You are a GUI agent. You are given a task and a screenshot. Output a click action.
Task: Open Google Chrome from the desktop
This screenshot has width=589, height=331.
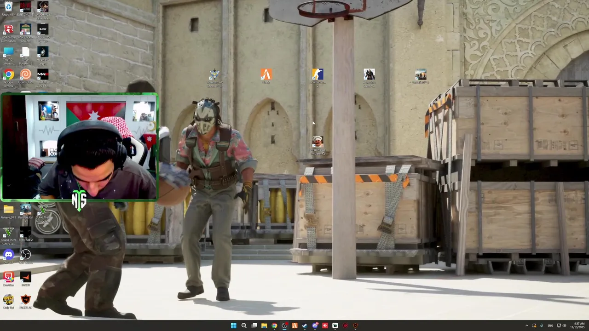pyautogui.click(x=8, y=78)
